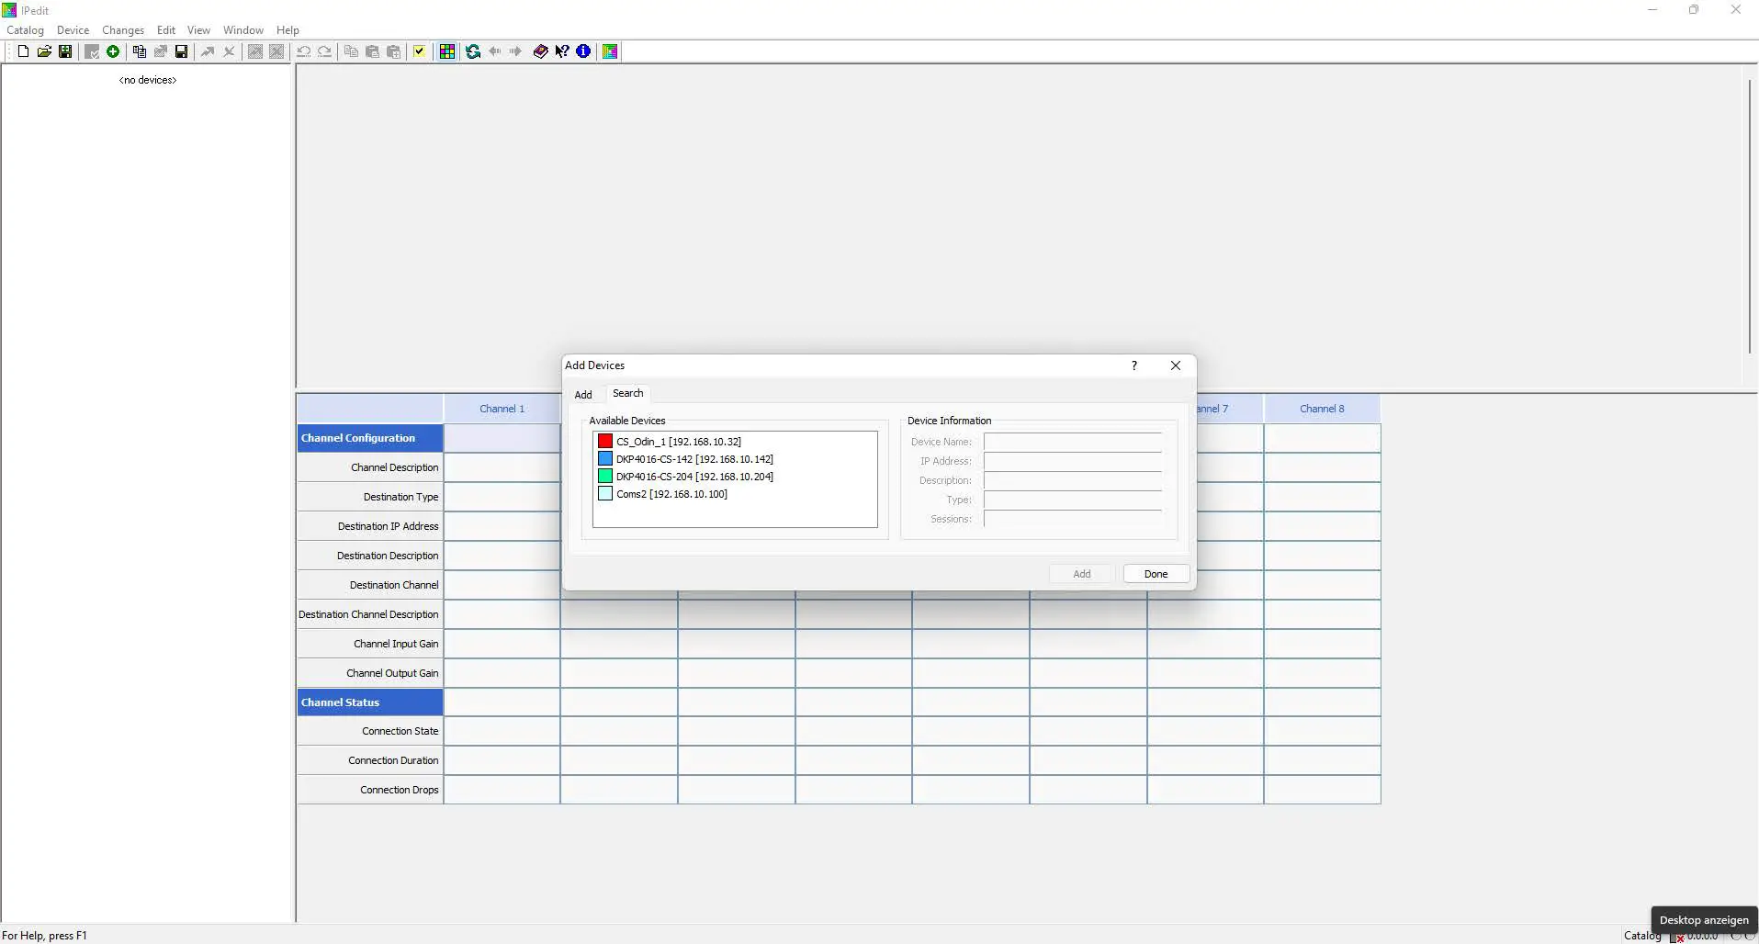This screenshot has width=1759, height=944.
Task: Click the multicolor grid toolbar icon
Action: pyautogui.click(x=447, y=51)
